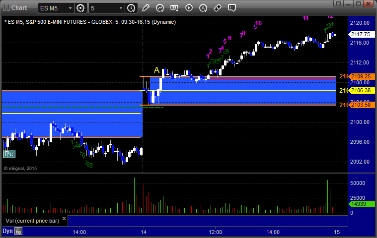
Task: Minimize the chart window
Action: click(348, 3)
